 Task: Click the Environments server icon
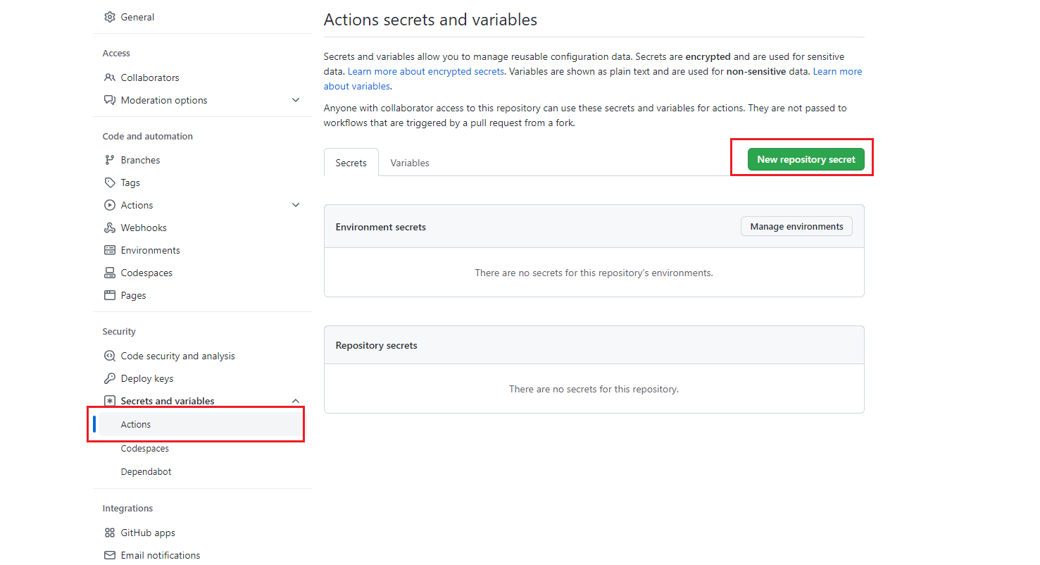(x=110, y=250)
